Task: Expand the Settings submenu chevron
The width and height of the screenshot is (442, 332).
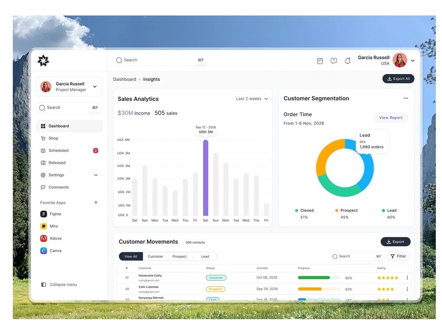Action: click(96, 175)
